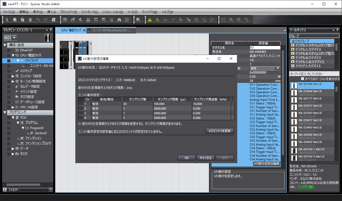This screenshot has width=342, height=201.
Task: Click the I/Oエントリを更新 button
Action: (220, 131)
